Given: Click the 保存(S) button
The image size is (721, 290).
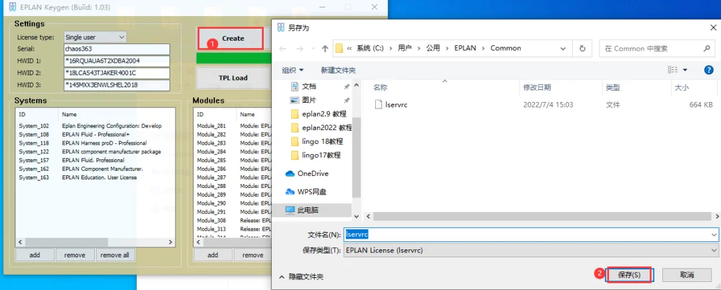Looking at the screenshot, I should [x=629, y=275].
